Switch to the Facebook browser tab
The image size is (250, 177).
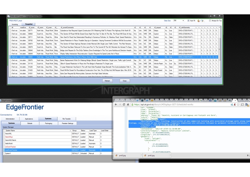pyautogui.click(x=210, y=100)
